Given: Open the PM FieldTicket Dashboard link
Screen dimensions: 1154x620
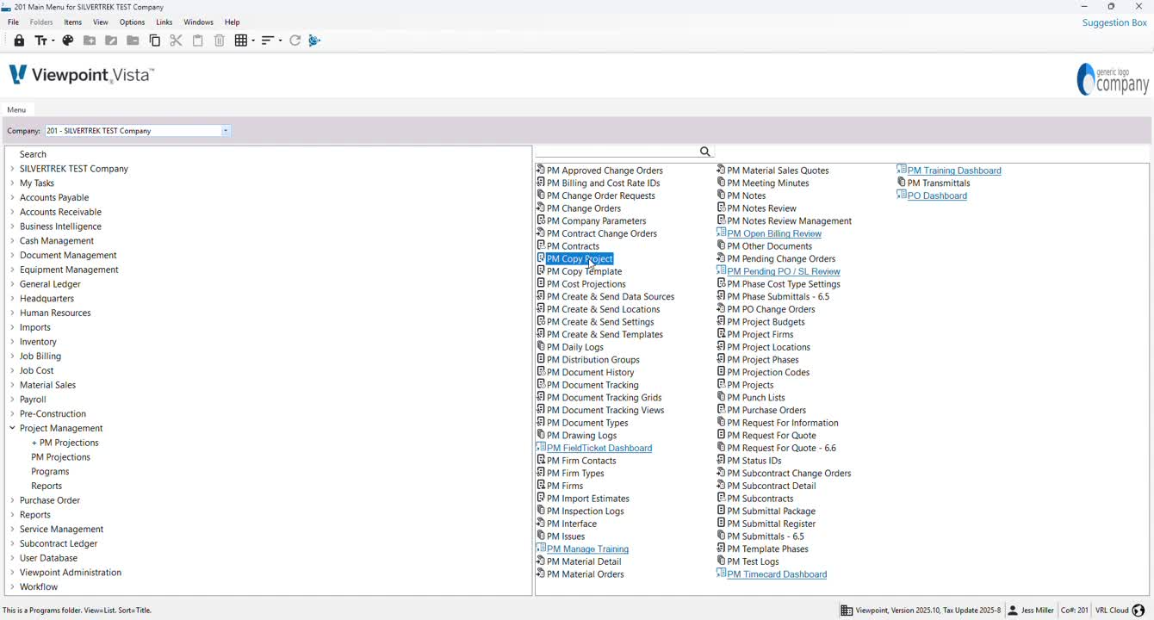Looking at the screenshot, I should (599, 448).
